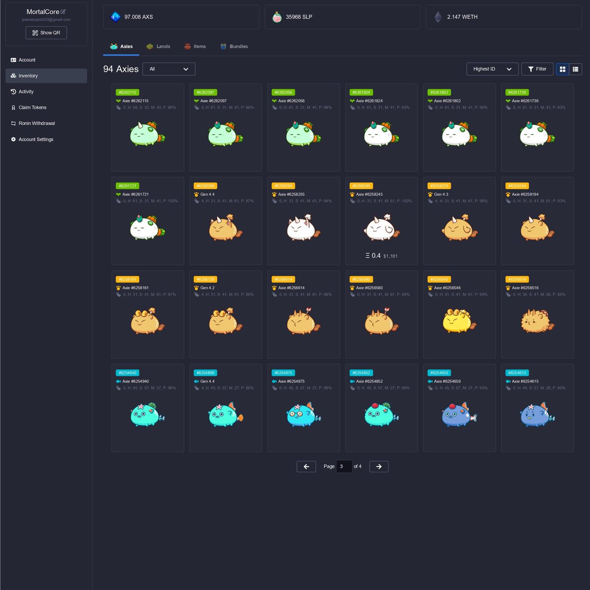
Task: Open the furry Axie #6256516 image
Action: (x=537, y=321)
